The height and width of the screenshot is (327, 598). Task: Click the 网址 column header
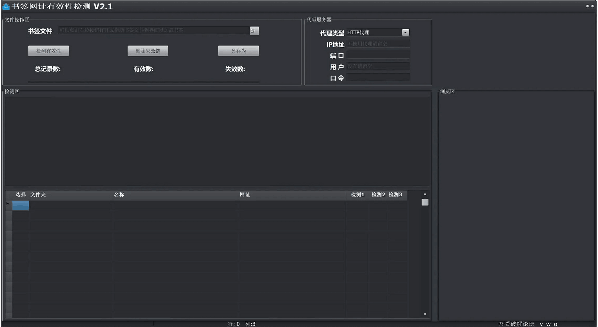[x=245, y=194]
